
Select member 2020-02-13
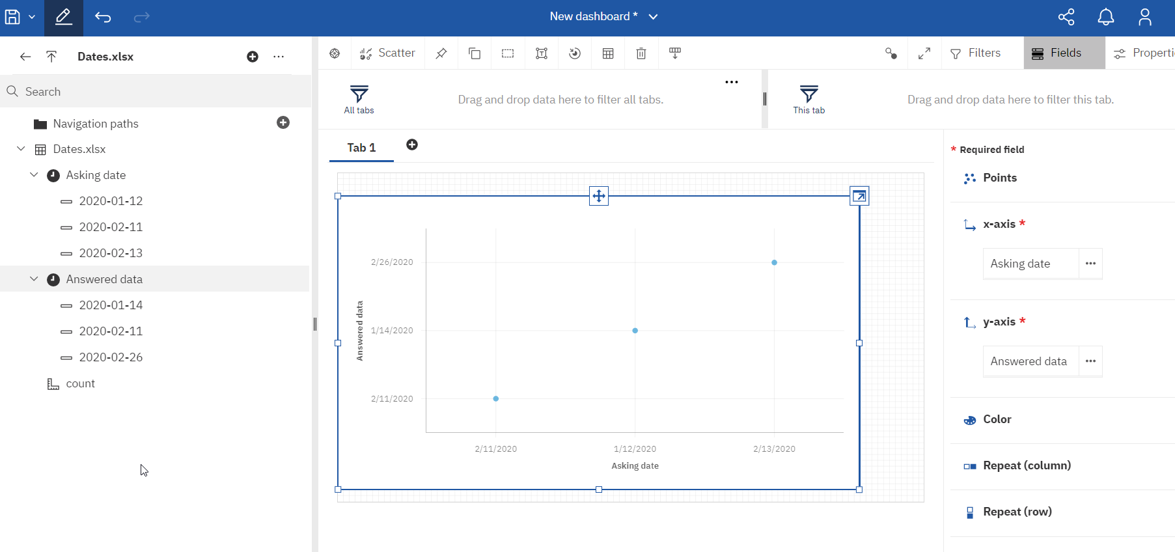coord(111,253)
